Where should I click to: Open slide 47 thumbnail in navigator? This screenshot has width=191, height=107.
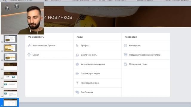coord(10,75)
